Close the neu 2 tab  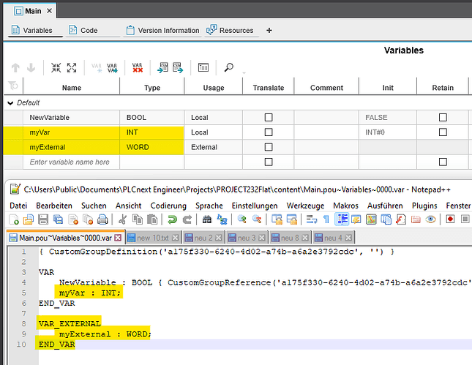point(219,238)
